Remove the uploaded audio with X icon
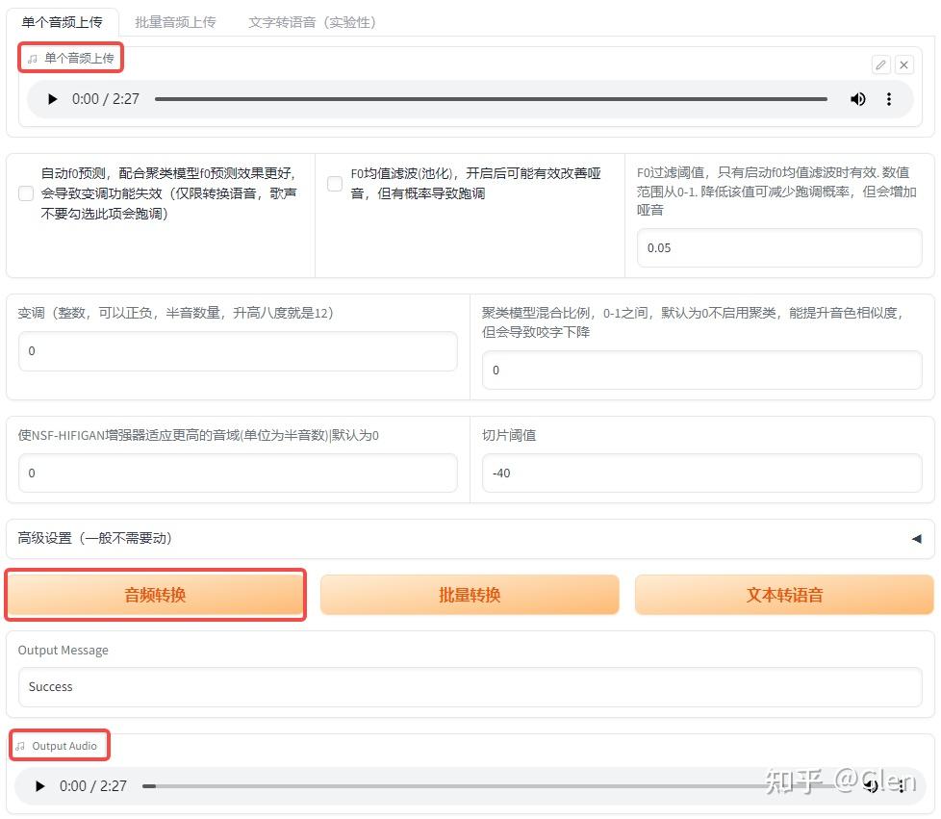Image resolution: width=941 pixels, height=819 pixels. click(903, 64)
